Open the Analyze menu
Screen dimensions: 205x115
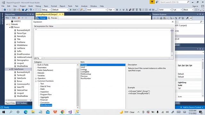(84, 6)
